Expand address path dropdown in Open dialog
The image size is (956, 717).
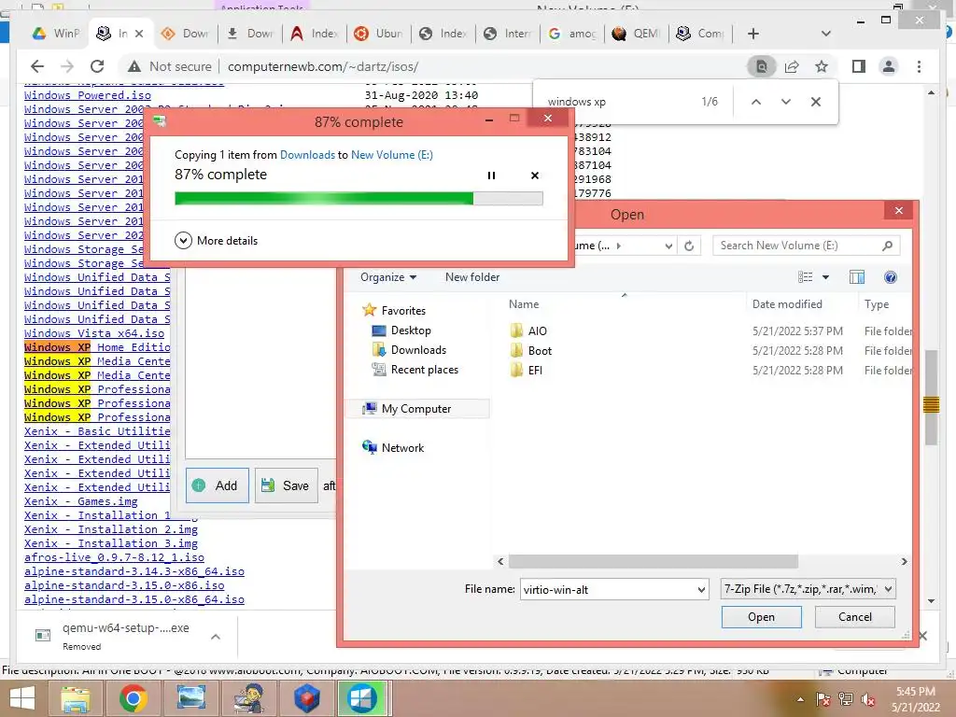coord(668,246)
